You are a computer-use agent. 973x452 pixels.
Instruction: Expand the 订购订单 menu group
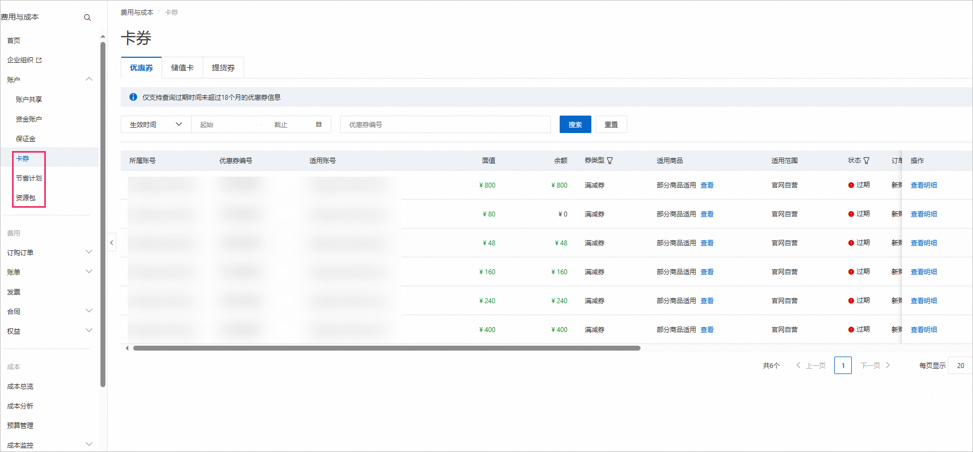click(89, 252)
